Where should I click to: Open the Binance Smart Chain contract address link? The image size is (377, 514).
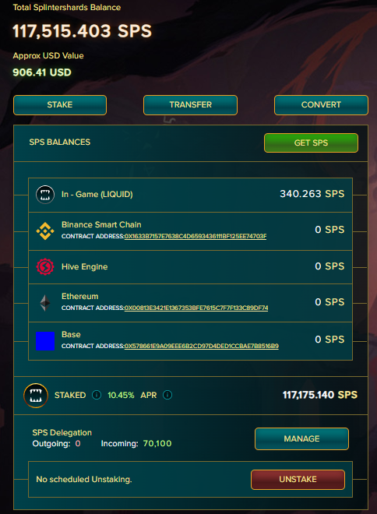[196, 236]
